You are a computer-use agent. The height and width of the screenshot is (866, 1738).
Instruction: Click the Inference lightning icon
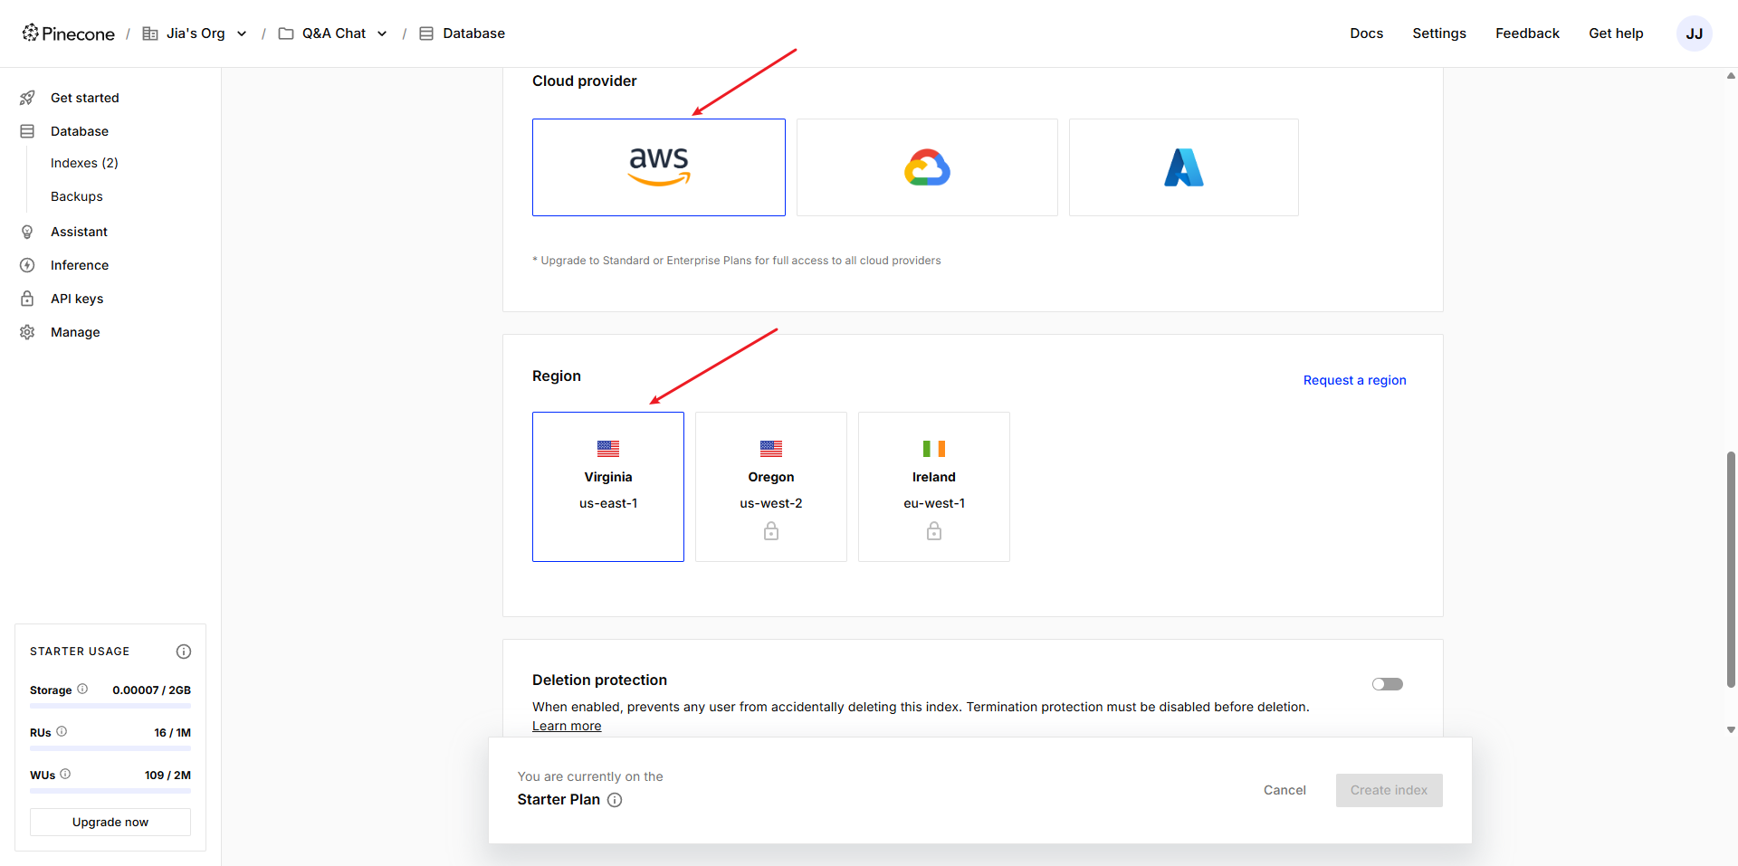(27, 265)
